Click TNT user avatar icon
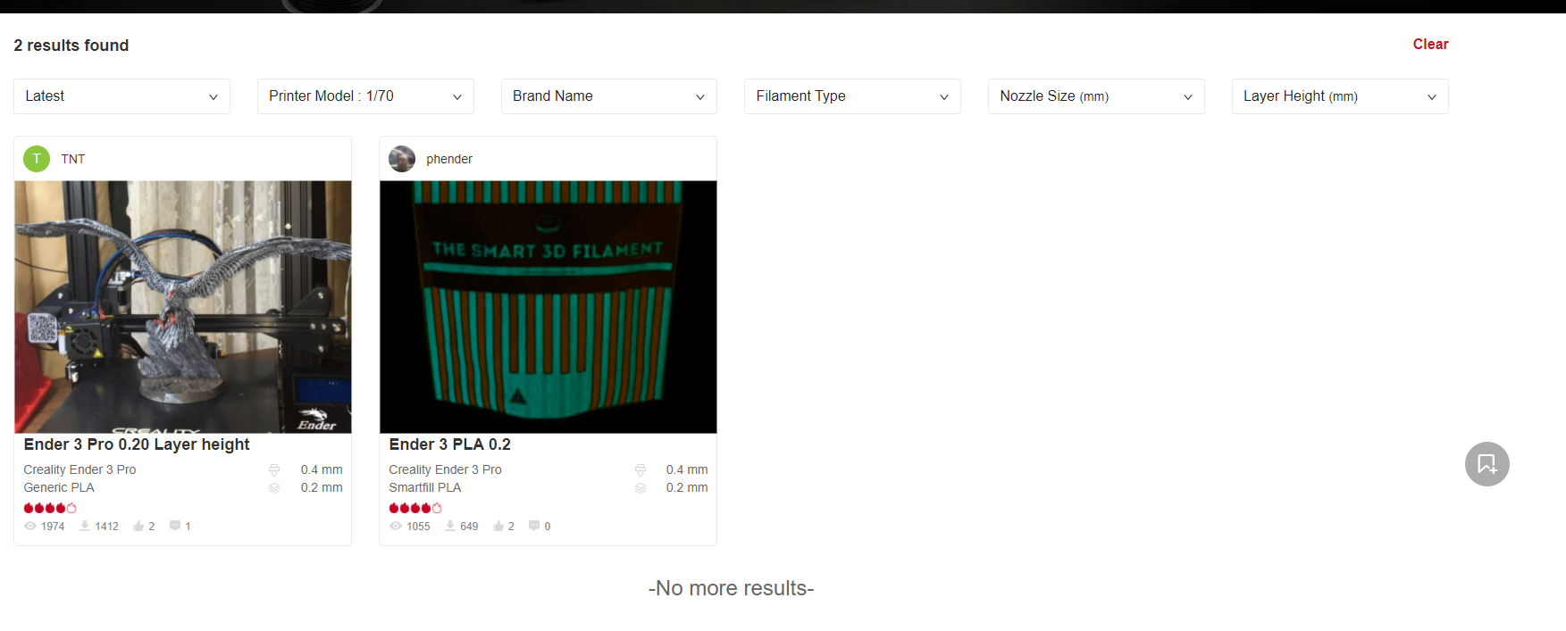Screen dimensions: 1566x631 pyautogui.click(x=37, y=159)
